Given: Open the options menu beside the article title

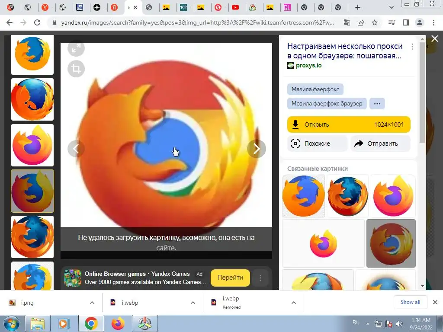Looking at the screenshot, I should (x=412, y=47).
